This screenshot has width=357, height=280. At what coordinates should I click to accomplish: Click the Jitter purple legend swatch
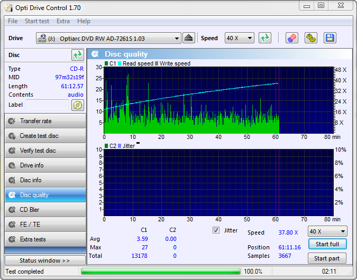tap(120, 146)
